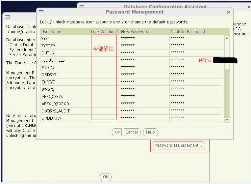Select the APEX_030200 user name row
Image resolution: width=251 pixels, height=184 pixels.
65,104
